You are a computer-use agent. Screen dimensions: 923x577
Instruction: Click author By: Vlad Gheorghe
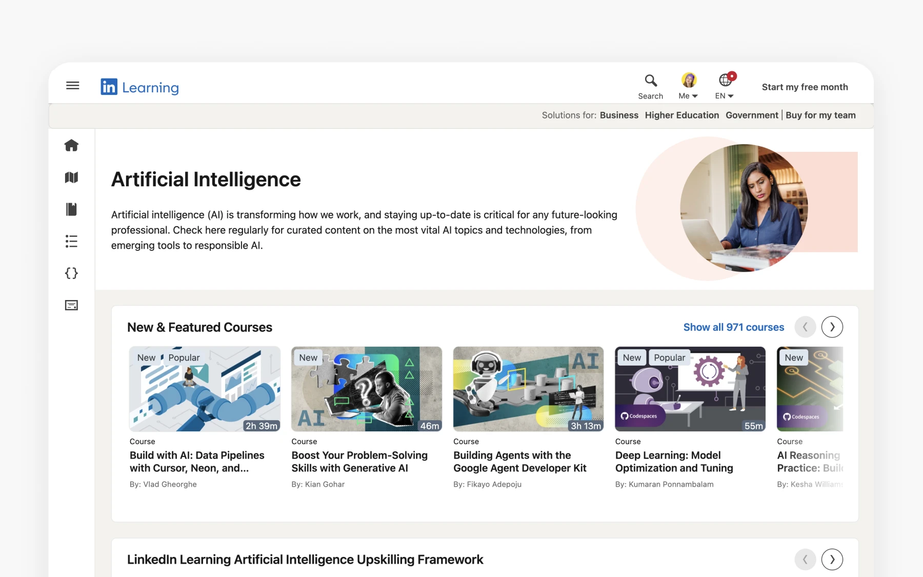coord(163,484)
